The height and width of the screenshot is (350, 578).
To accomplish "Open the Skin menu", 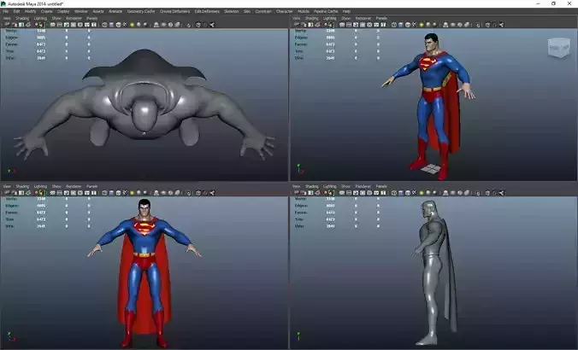I will click(x=247, y=11).
